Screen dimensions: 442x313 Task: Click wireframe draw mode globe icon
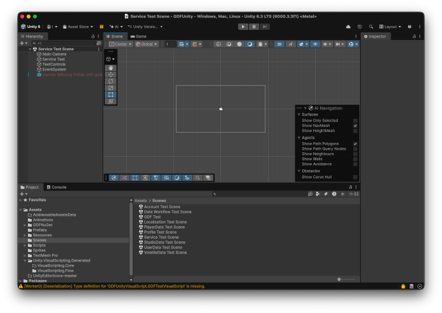pyautogui.click(x=218, y=44)
